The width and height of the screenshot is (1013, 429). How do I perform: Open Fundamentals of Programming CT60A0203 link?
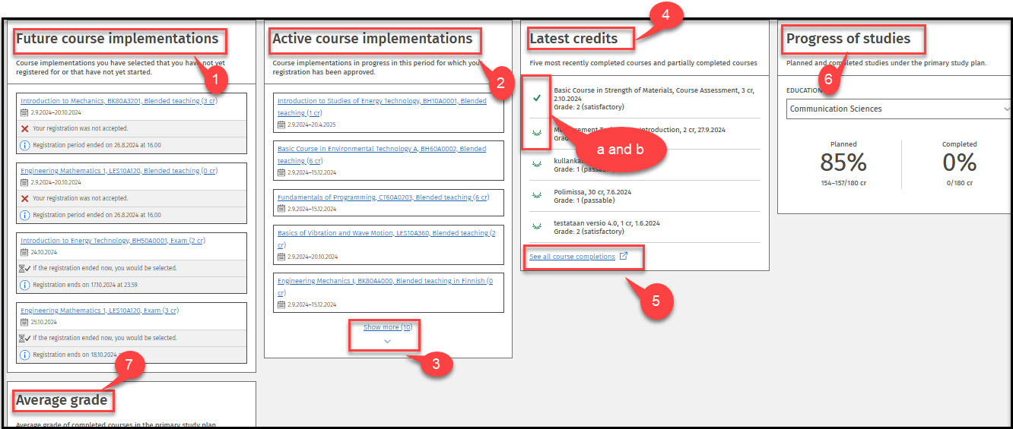383,197
